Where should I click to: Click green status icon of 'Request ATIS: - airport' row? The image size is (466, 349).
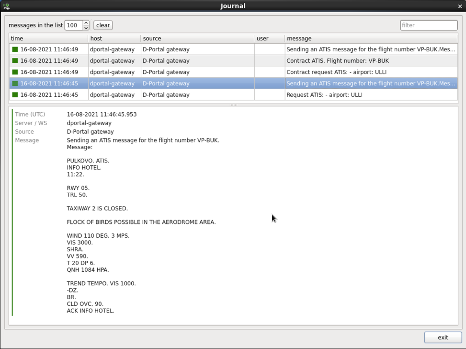click(x=15, y=95)
